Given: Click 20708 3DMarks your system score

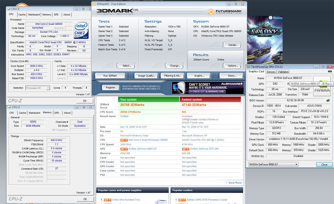Looking at the screenshot, I should 132,105.
